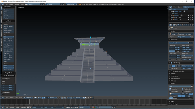Open the Material properties tab icon
Viewport: 195px width, 109px height.
click(190, 25)
